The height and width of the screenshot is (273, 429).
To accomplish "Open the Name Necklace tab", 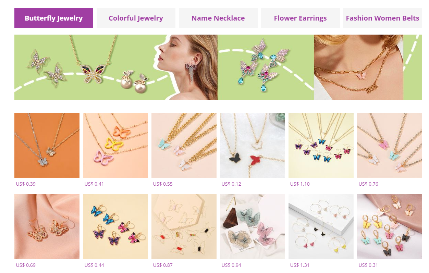I will click(x=218, y=18).
